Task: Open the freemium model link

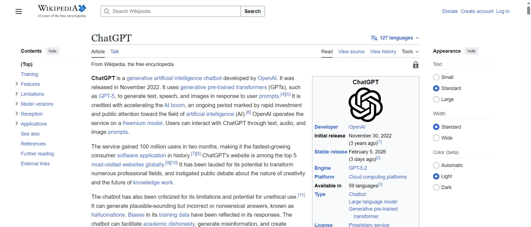Action: pyautogui.click(x=142, y=123)
